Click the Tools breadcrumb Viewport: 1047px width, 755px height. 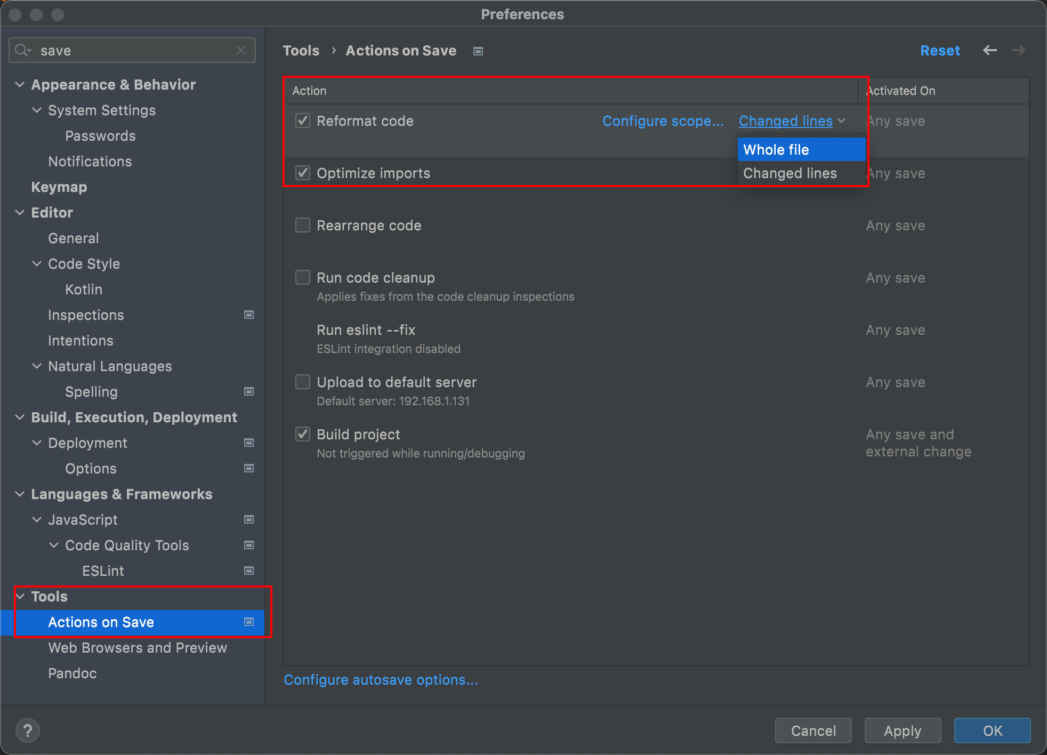pyautogui.click(x=301, y=51)
